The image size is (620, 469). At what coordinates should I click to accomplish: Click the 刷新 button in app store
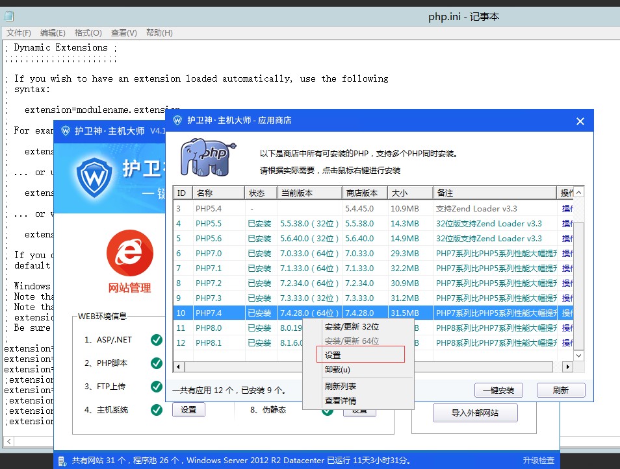pos(561,391)
